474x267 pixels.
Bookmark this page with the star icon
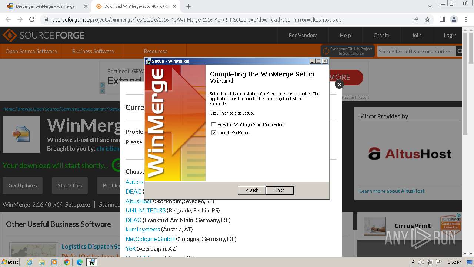point(427,19)
